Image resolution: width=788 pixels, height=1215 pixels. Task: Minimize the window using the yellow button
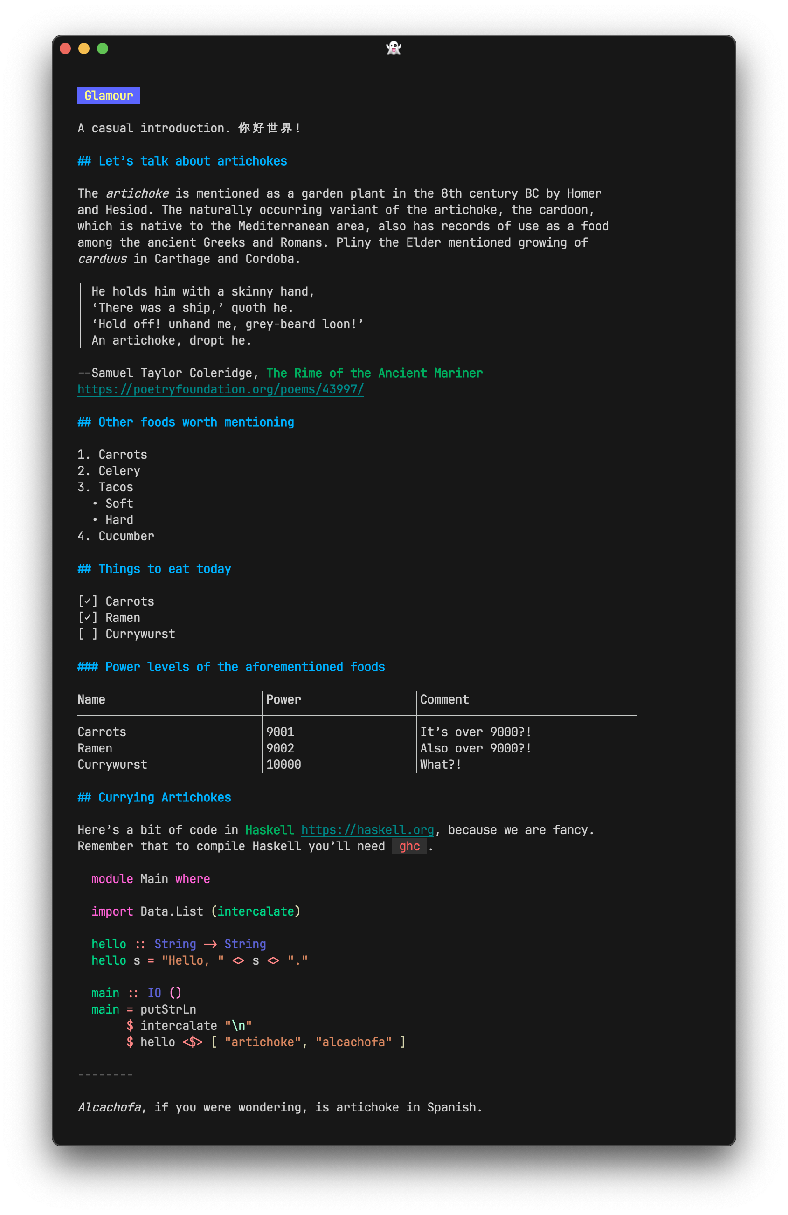coord(84,48)
